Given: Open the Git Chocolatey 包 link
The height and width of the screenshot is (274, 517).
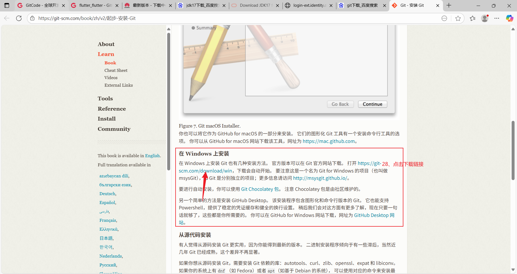Looking at the screenshot, I should click(x=260, y=189).
